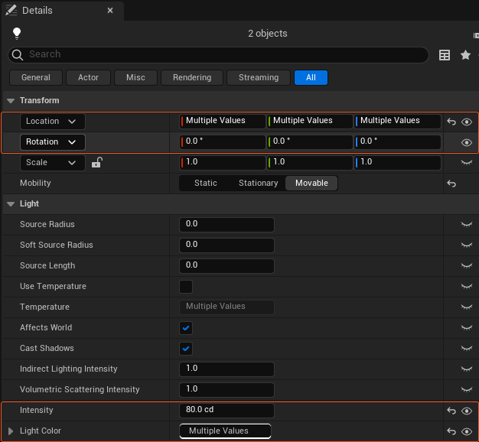Toggle Location visibility eye icon
479x442 pixels.
[x=467, y=122]
